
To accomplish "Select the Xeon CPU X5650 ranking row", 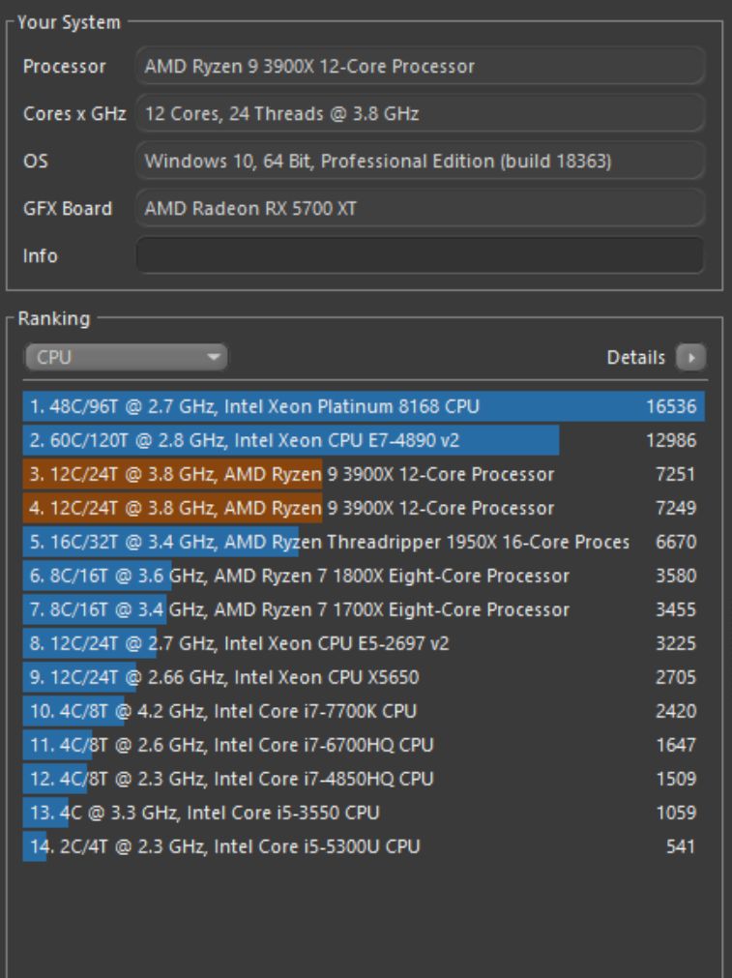I will [x=365, y=677].
